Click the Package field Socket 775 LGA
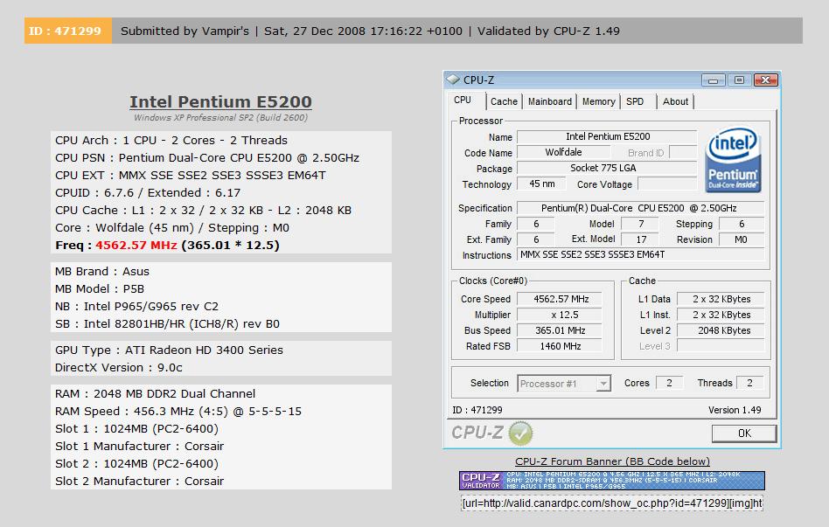 pyautogui.click(x=607, y=168)
